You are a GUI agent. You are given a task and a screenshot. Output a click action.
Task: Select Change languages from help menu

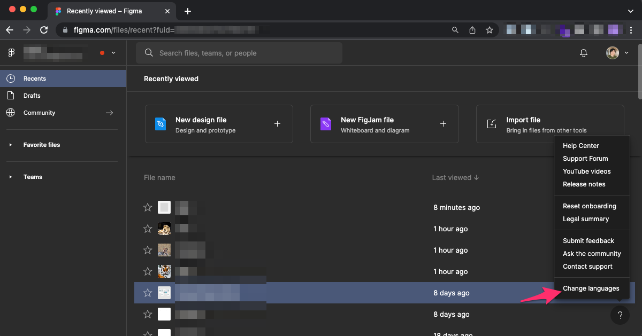591,288
